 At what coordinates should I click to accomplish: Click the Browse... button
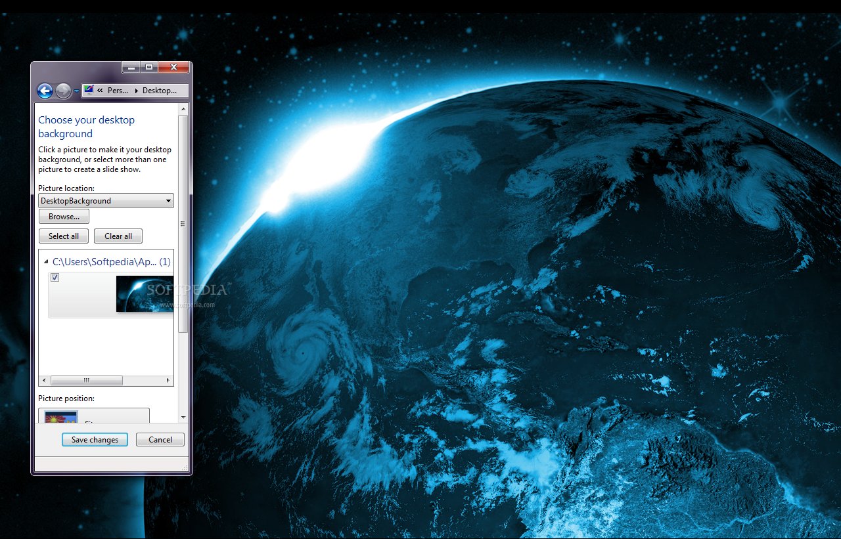coord(64,217)
